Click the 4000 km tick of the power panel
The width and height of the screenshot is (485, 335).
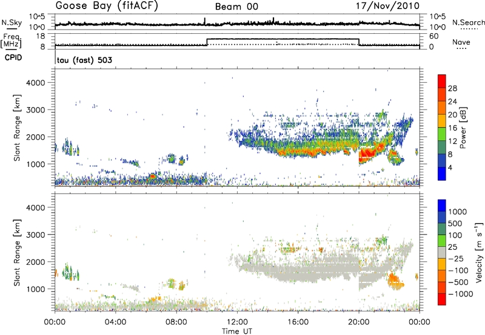(35, 83)
